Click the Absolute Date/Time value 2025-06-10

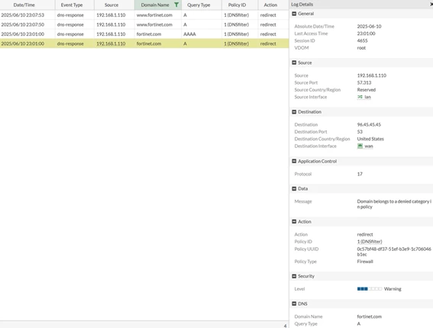369,27
